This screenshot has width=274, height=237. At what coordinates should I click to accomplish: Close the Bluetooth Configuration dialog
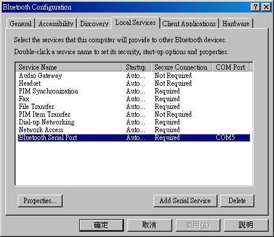[x=266, y=7]
